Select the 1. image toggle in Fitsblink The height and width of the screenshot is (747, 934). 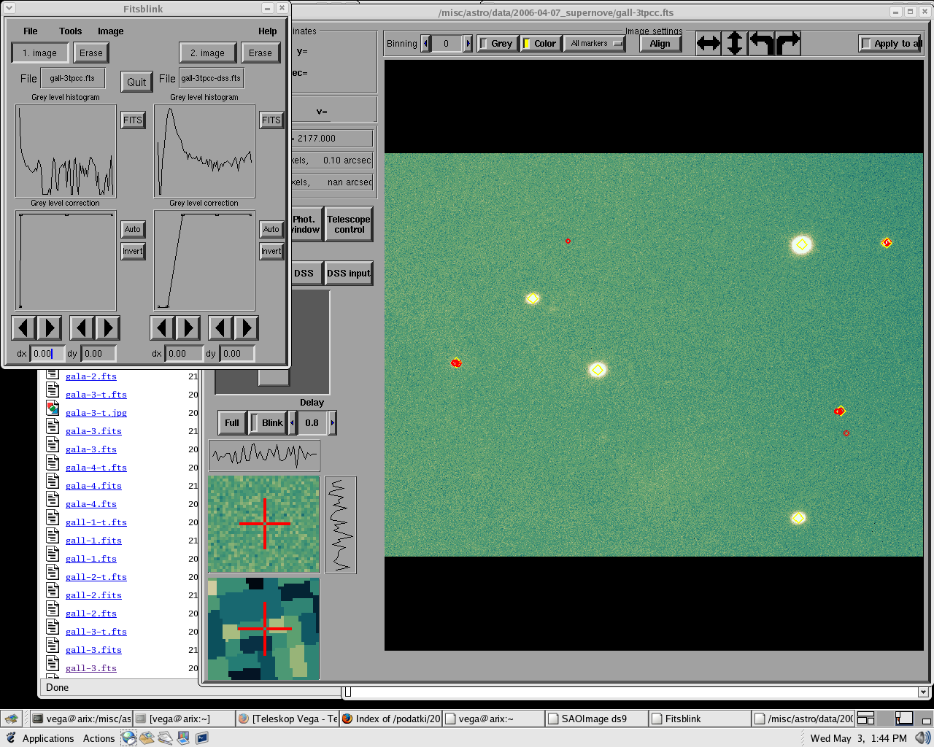(x=40, y=53)
